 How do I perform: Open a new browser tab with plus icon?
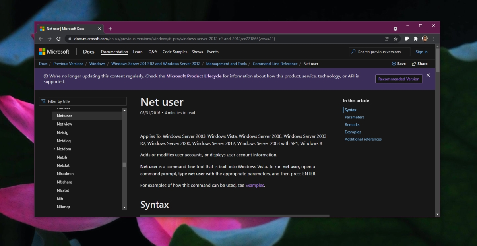point(110,29)
